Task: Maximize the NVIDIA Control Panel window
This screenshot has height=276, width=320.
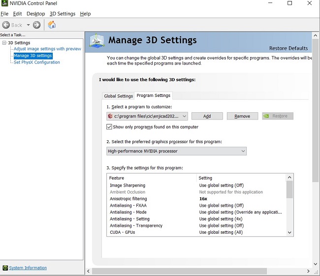Action: click(289, 3)
